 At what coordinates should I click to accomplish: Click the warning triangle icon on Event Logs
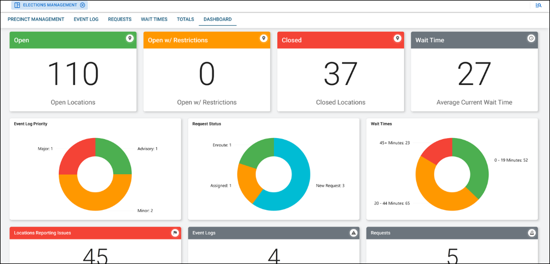pyautogui.click(x=353, y=233)
